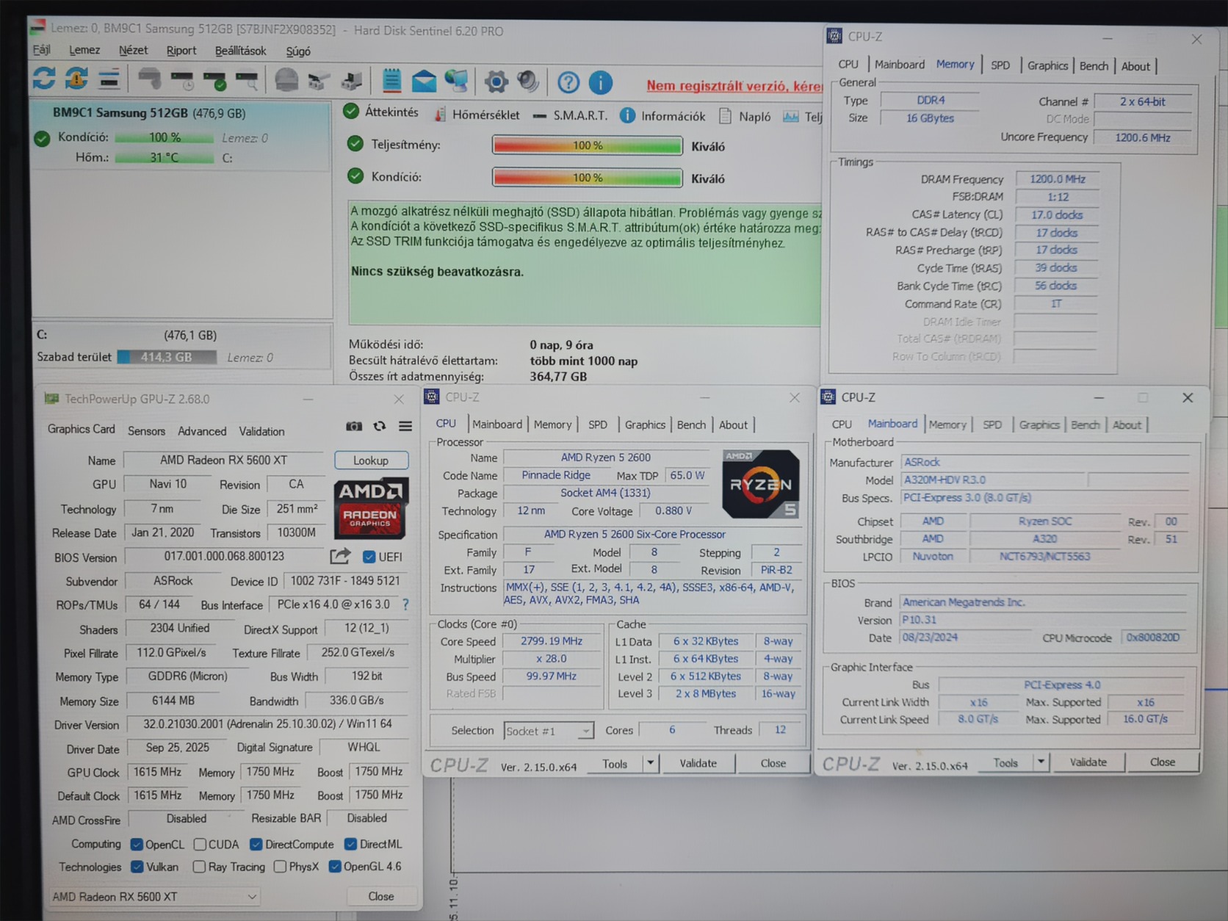Click the speaker sound icon in toolbar
1228x921 pixels.
pos(528,81)
